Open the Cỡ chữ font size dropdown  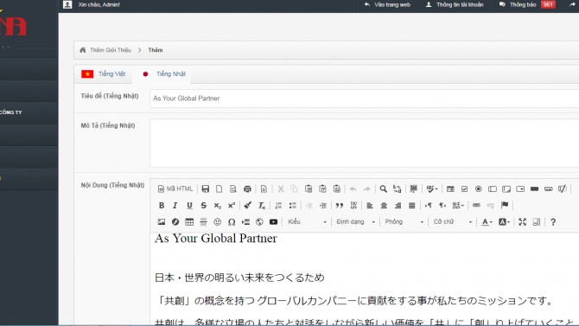[452, 221]
